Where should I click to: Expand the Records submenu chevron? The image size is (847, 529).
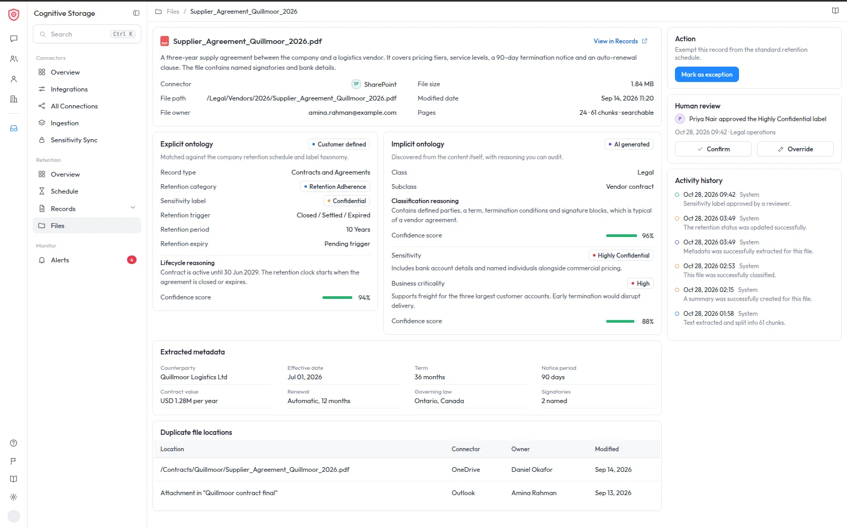point(133,208)
